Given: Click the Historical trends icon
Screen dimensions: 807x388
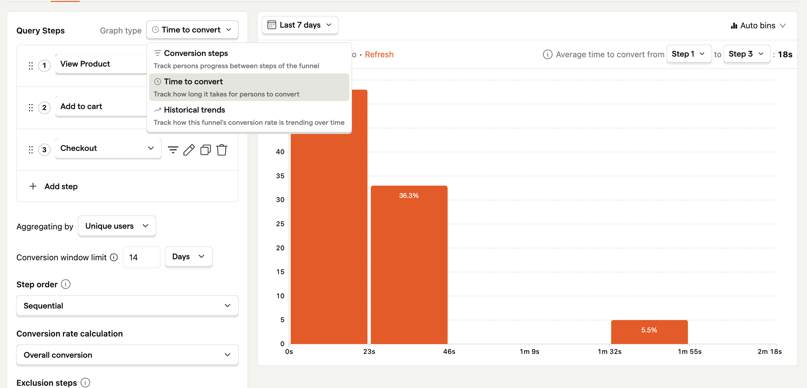Looking at the screenshot, I should tap(157, 110).
